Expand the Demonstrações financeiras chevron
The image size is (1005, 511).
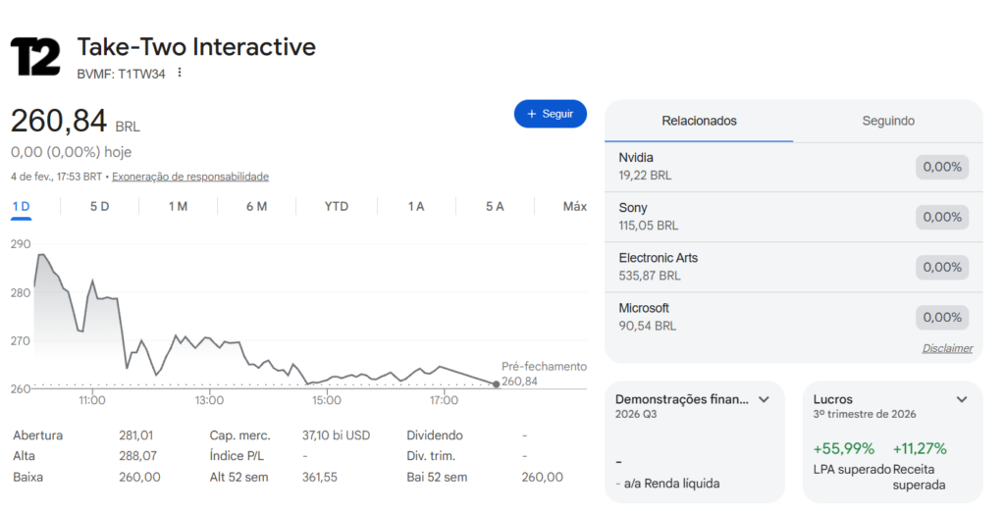(x=764, y=399)
